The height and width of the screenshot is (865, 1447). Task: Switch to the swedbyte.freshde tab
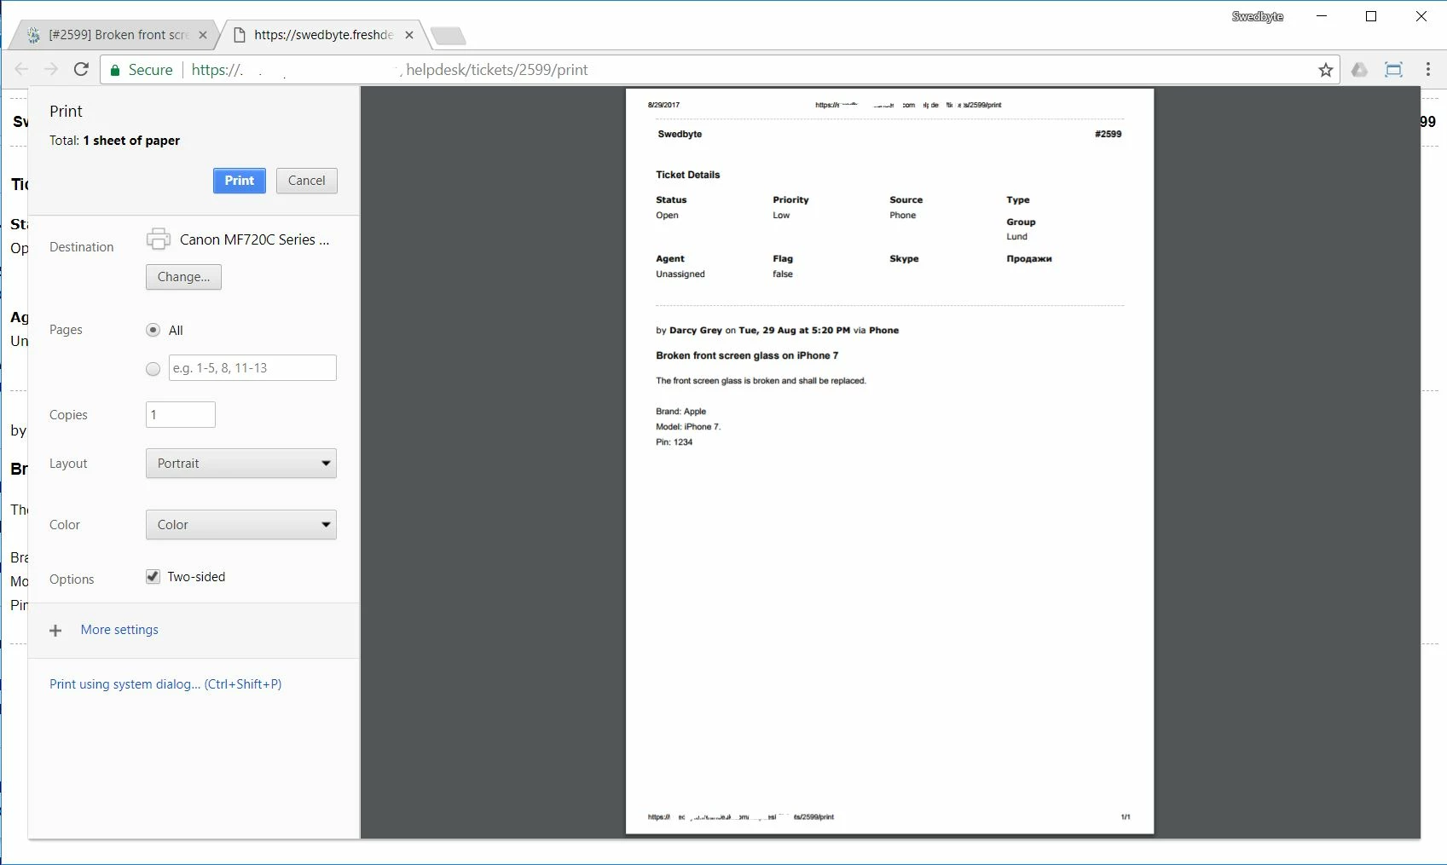pos(324,35)
